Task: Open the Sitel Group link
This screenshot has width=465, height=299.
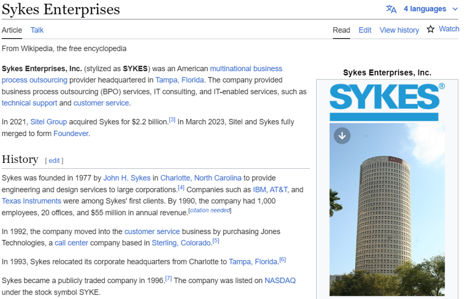Action: pyautogui.click(x=49, y=122)
